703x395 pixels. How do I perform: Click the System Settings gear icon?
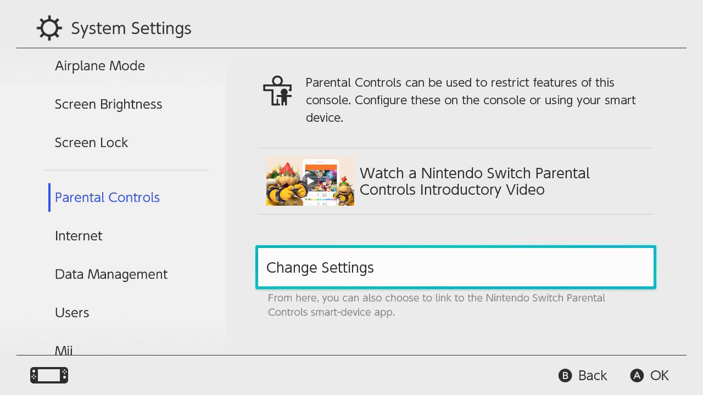click(x=49, y=28)
